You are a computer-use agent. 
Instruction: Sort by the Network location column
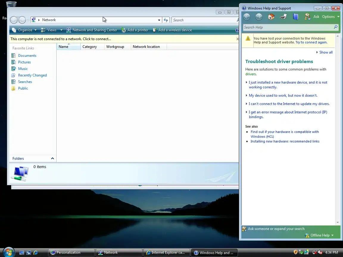pos(149,47)
